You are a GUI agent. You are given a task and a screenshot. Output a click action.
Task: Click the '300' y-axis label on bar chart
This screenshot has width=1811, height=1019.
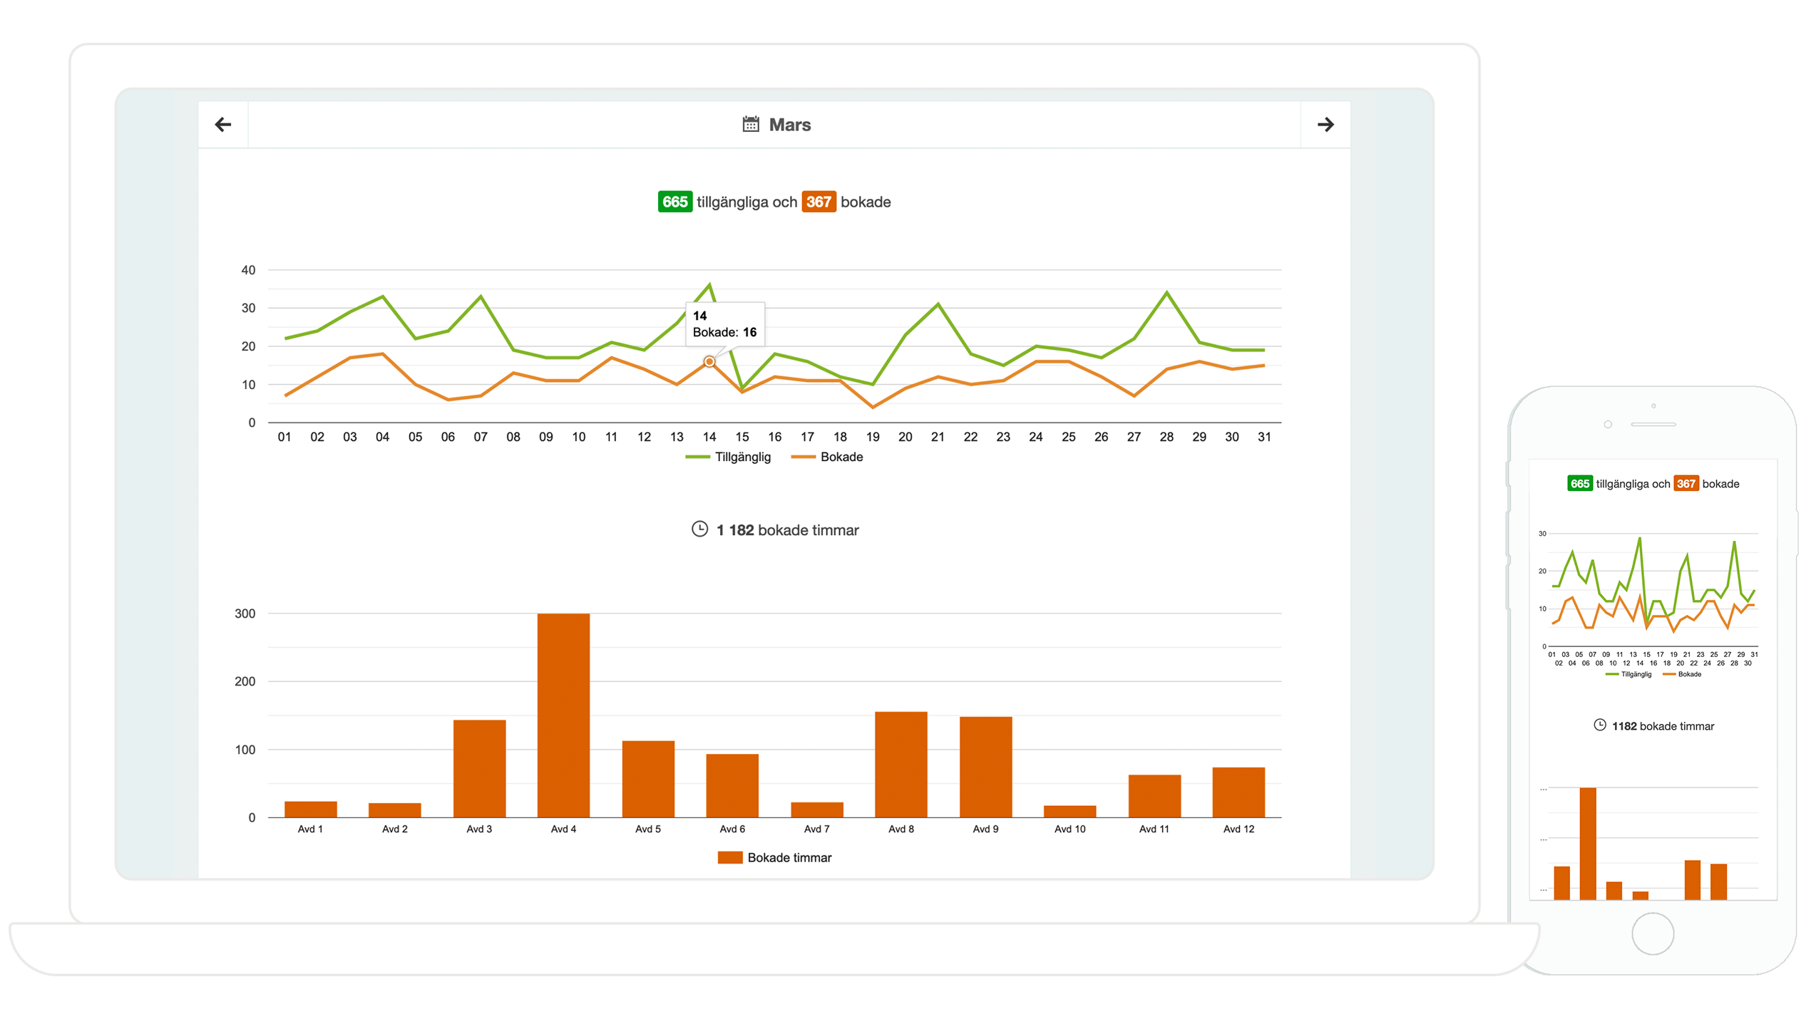tap(245, 614)
